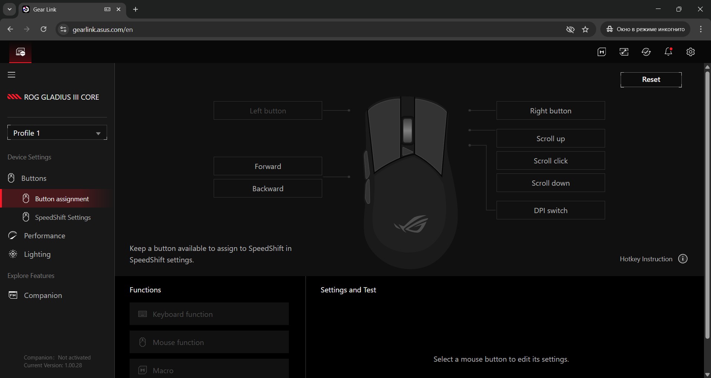
Task: Reload the Gear Link page
Action: tap(43, 29)
